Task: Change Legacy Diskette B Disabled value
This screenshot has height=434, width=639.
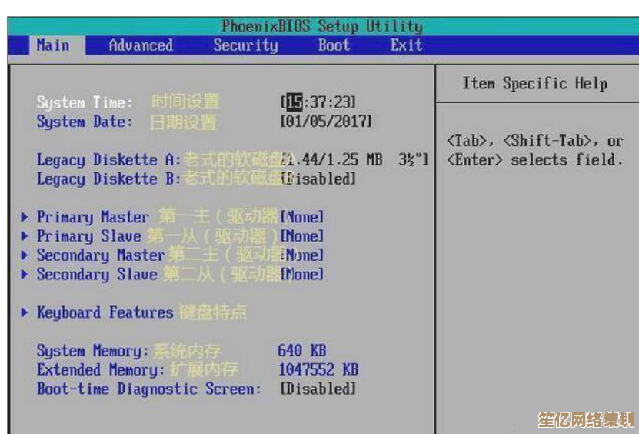Action: click(318, 179)
